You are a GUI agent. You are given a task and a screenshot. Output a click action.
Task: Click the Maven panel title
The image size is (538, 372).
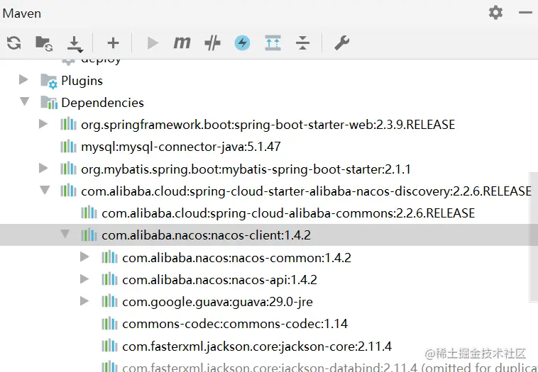pos(22,13)
